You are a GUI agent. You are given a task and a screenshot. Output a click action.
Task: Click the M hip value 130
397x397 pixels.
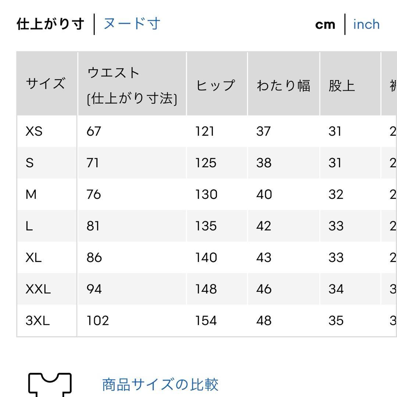tap(206, 194)
